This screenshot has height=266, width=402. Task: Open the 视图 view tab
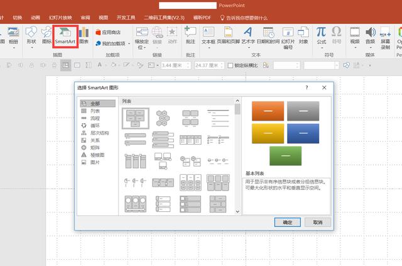tap(103, 18)
